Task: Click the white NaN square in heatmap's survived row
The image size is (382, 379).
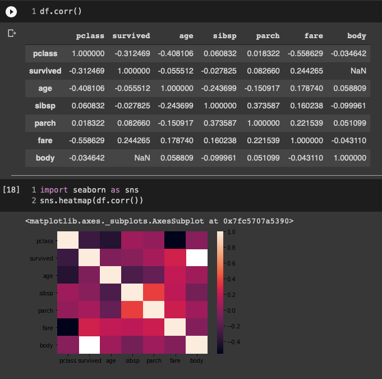Action: point(197,258)
